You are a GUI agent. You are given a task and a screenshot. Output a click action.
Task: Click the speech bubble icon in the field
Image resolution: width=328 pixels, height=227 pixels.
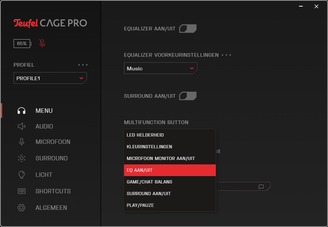click(261, 187)
